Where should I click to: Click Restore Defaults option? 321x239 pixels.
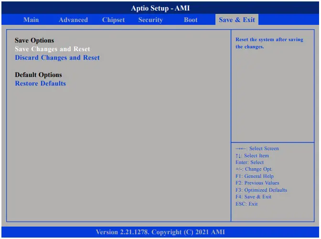point(41,84)
